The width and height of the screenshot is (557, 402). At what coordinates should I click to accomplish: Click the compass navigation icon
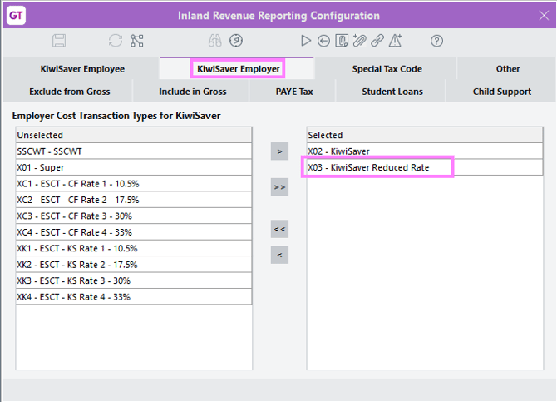(236, 41)
